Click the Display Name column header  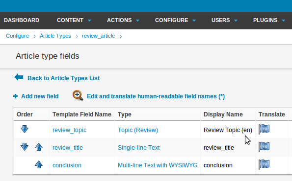[223, 114]
